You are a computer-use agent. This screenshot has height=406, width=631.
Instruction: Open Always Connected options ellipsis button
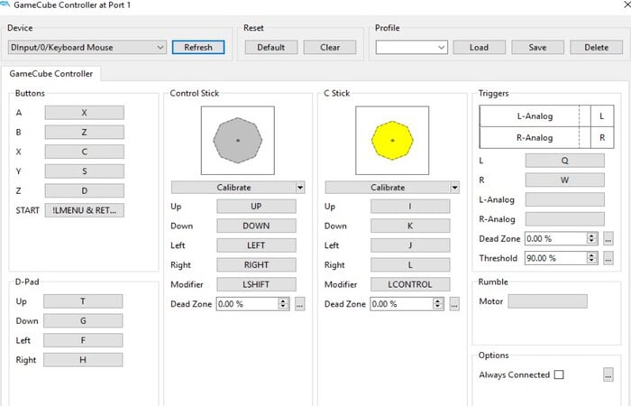tap(608, 375)
